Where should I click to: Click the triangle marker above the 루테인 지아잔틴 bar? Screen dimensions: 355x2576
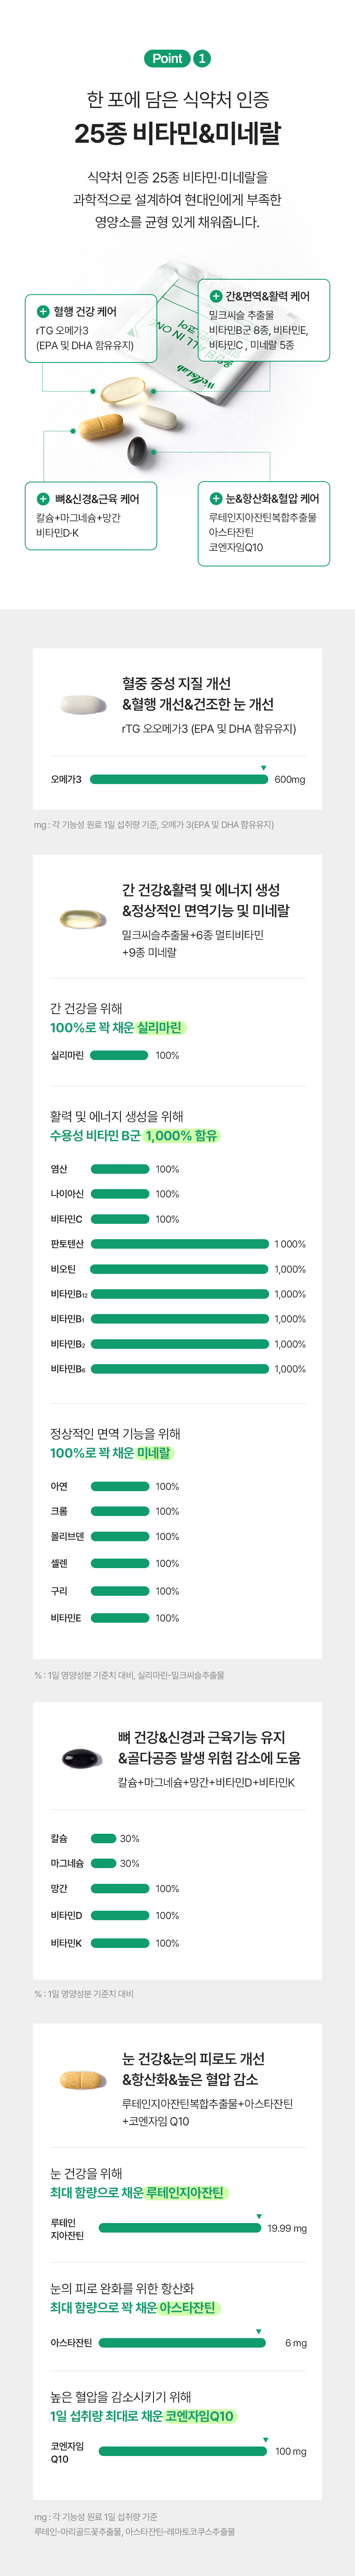(258, 2216)
